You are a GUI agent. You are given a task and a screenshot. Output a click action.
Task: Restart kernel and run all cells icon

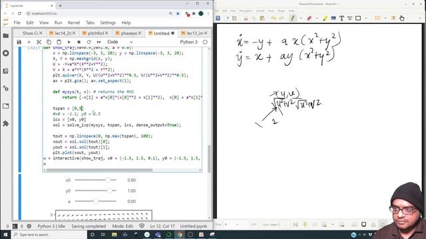99,42
